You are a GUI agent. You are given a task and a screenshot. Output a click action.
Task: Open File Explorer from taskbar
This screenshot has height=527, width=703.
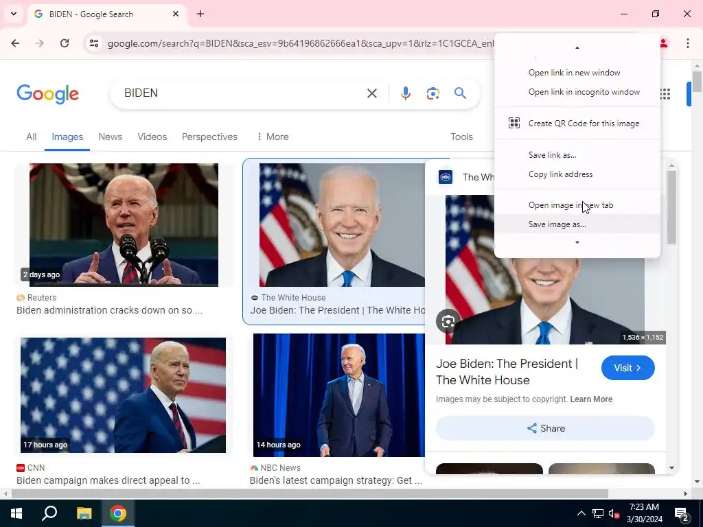(84, 513)
